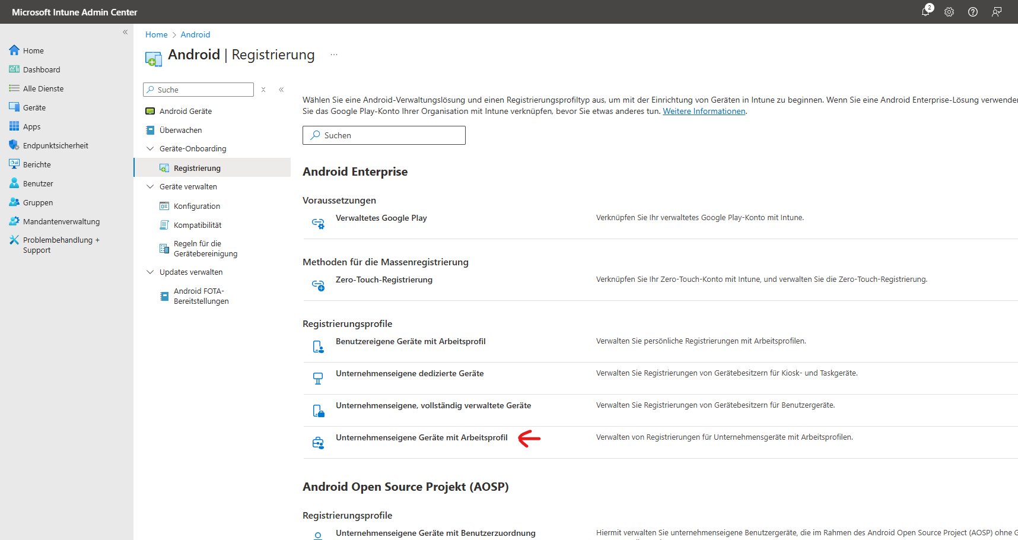
Task: Click the Konfiguration icon
Action: [x=164, y=206]
